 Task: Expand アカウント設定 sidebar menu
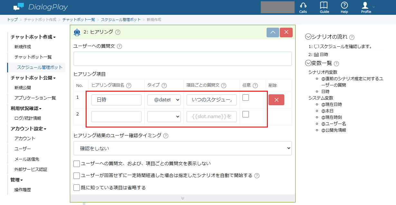(x=28, y=129)
